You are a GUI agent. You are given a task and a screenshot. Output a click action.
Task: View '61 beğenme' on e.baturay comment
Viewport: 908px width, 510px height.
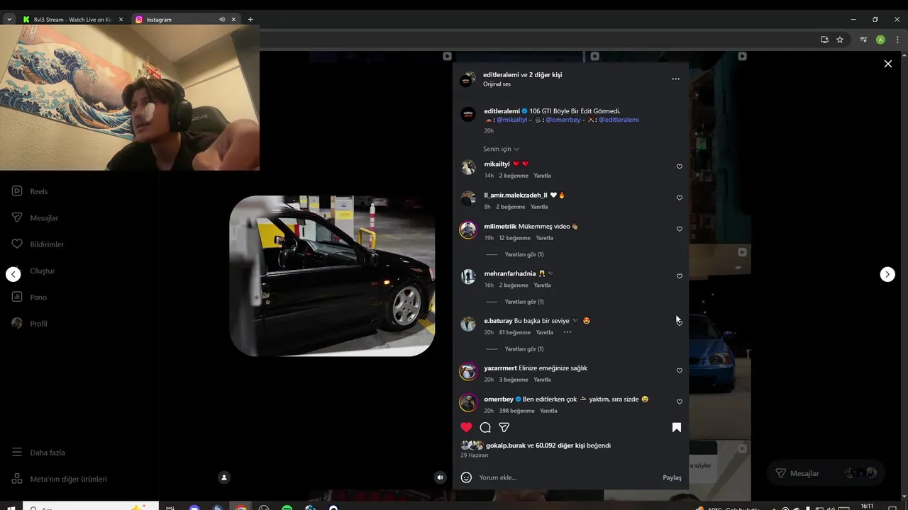point(515,332)
